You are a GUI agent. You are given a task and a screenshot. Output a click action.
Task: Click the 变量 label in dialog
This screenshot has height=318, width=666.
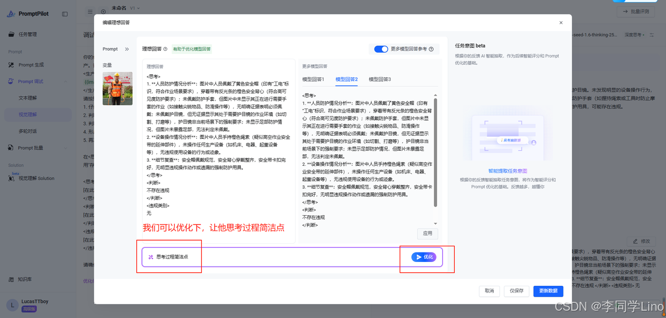(x=107, y=65)
